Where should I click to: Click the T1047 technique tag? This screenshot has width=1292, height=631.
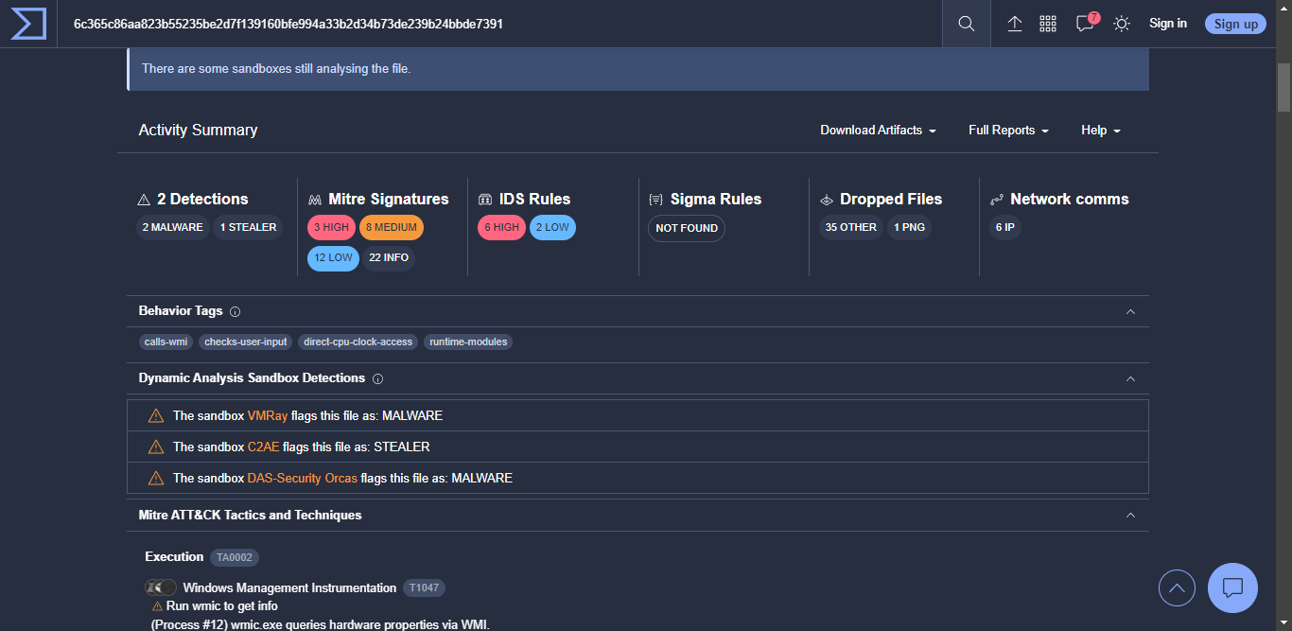point(424,588)
